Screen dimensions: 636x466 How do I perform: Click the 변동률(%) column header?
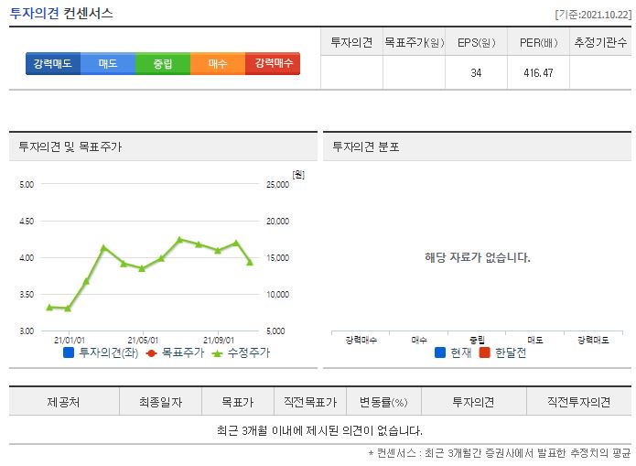coord(383,402)
